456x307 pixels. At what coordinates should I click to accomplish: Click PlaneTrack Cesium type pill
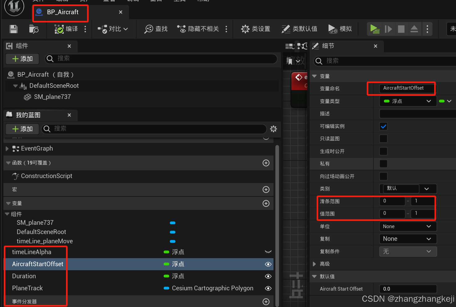click(166, 288)
